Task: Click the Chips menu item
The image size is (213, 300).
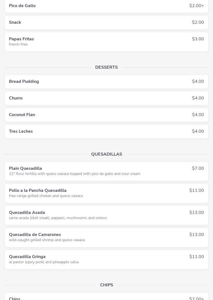Action: (x=106, y=297)
